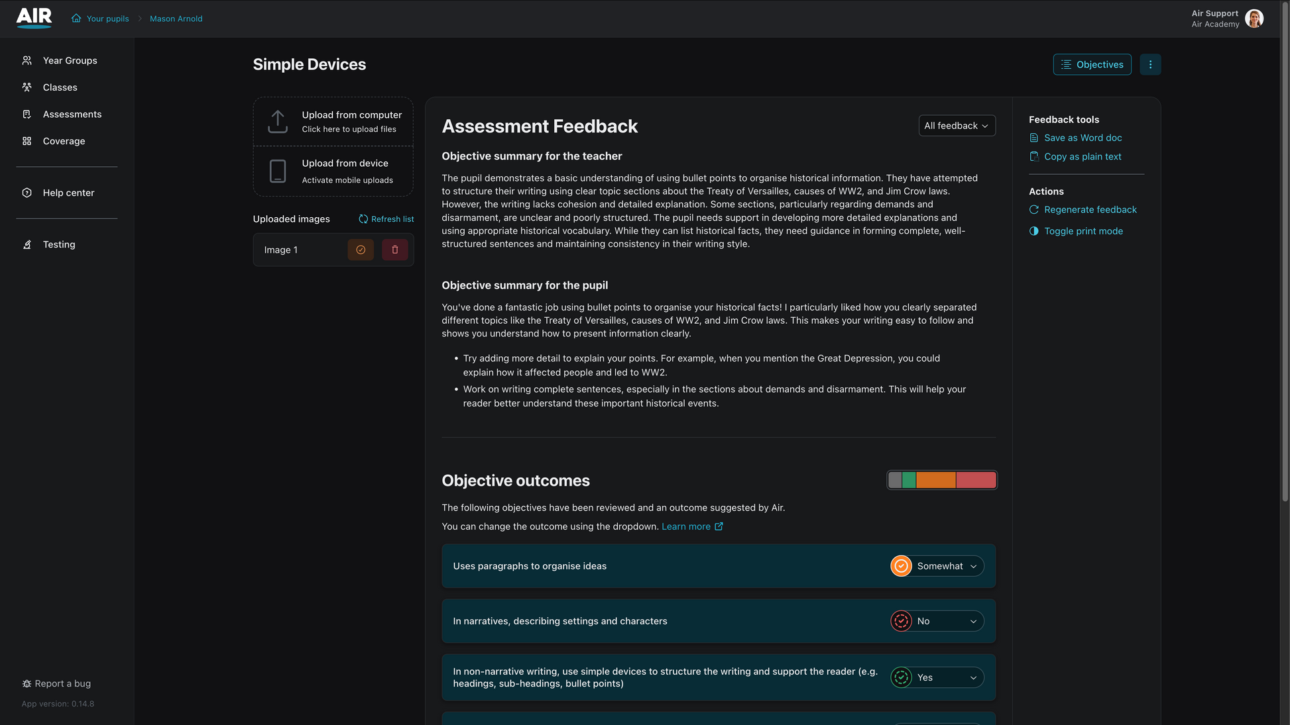The image size is (1290, 725).
Task: Click the Word document icon
Action: [1033, 138]
